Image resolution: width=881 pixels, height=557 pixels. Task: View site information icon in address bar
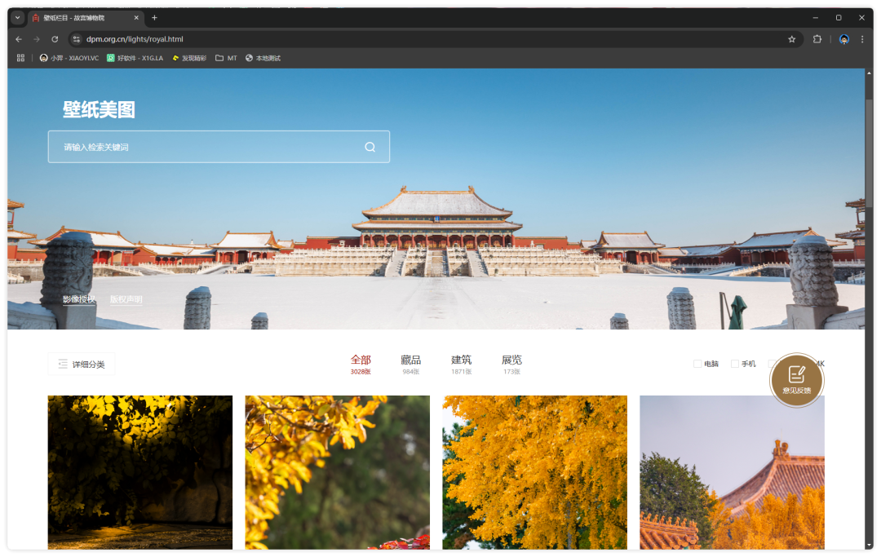coord(77,39)
